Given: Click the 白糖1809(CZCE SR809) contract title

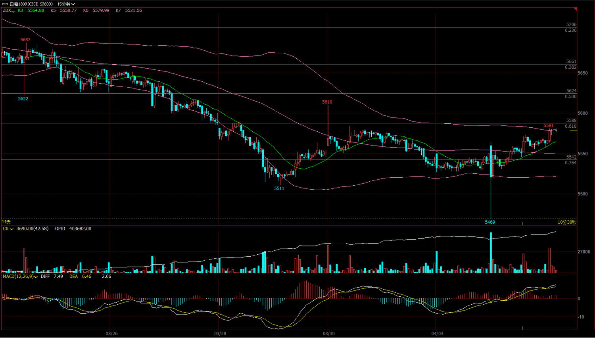Looking at the screenshot, I should [31, 4].
